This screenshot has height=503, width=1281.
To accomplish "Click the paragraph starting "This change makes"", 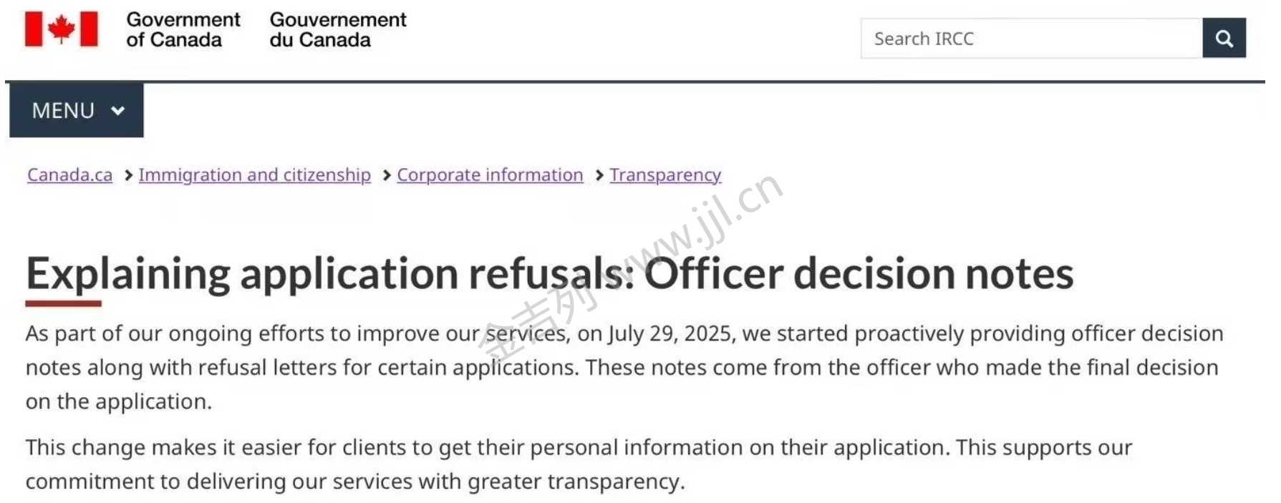I will point(579,464).
